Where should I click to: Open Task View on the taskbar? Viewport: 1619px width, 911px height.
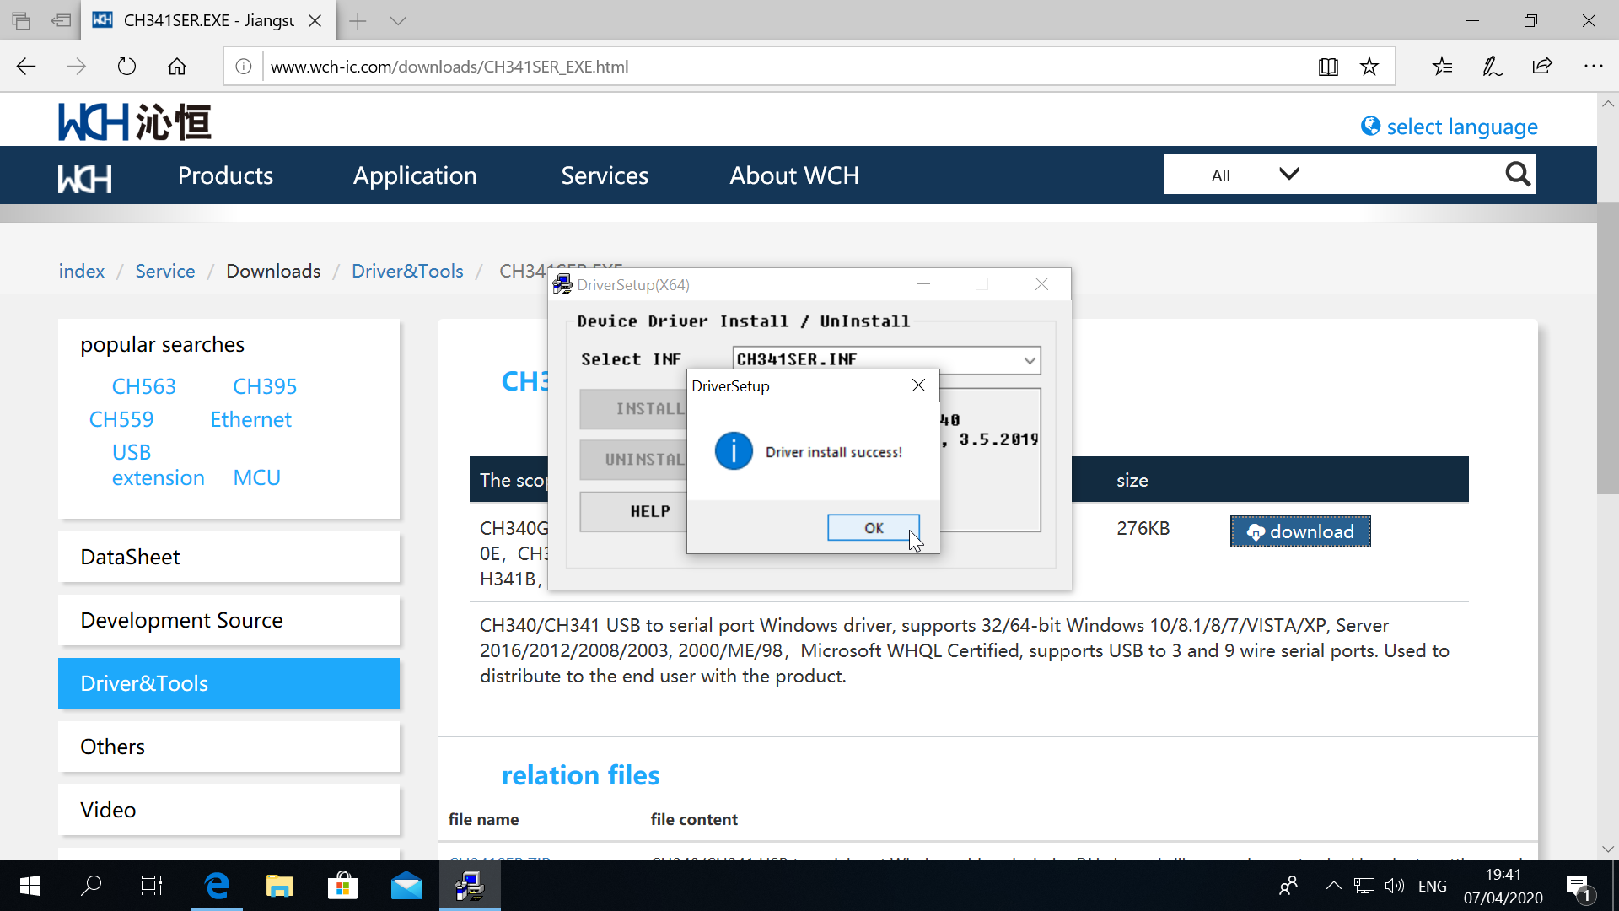coord(152,886)
